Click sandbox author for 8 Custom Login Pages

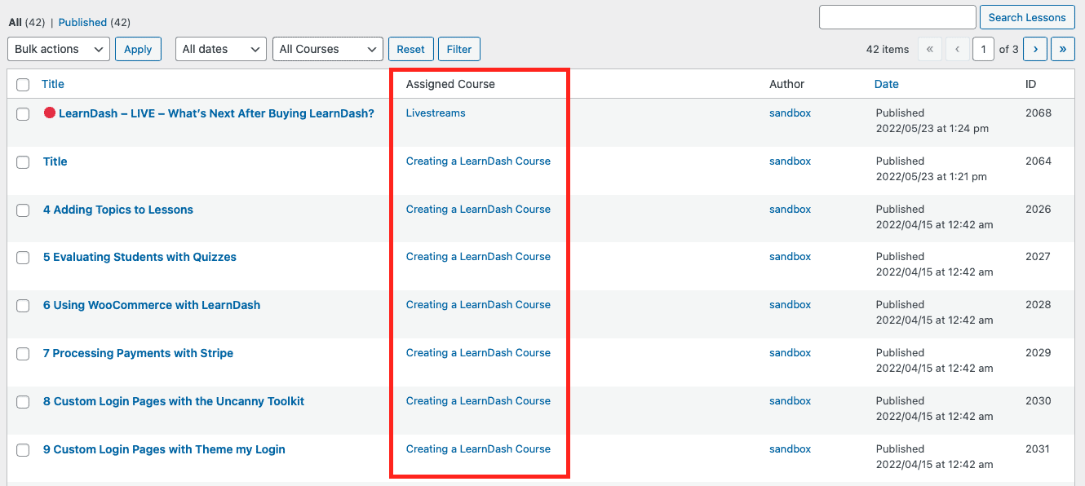(x=790, y=401)
